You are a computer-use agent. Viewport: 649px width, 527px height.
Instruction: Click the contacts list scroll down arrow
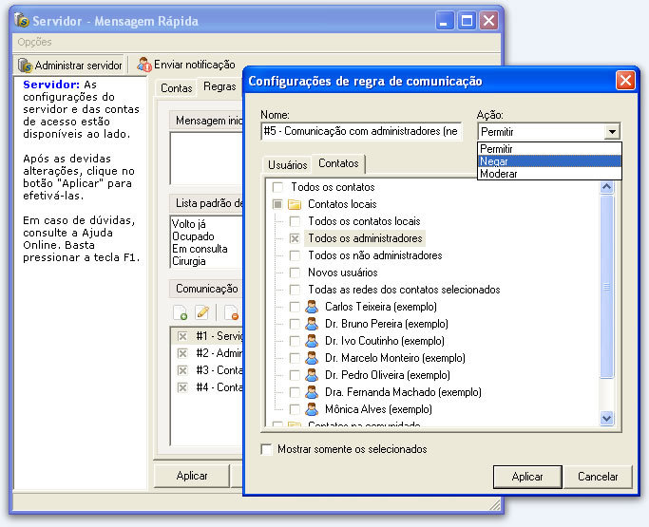607,418
